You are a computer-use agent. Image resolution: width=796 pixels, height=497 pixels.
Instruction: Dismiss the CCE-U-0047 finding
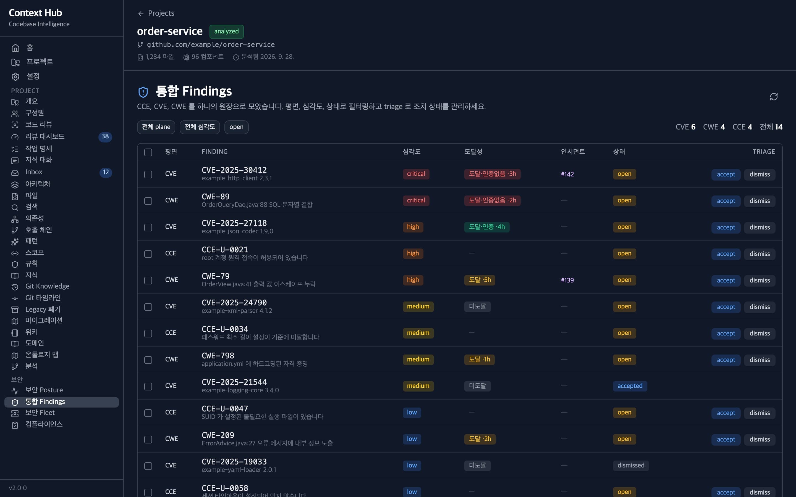click(760, 413)
